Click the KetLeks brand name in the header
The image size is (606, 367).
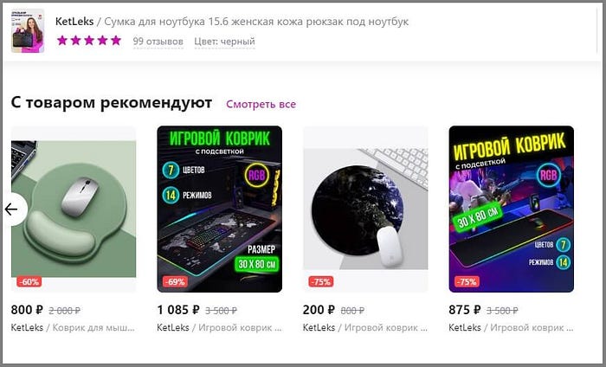74,22
